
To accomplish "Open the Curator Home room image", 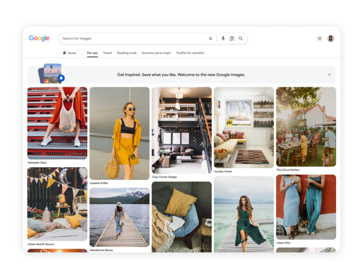I will (x=244, y=127).
